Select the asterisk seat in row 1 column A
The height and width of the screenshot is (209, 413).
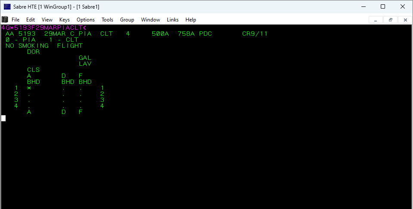pyautogui.click(x=29, y=88)
